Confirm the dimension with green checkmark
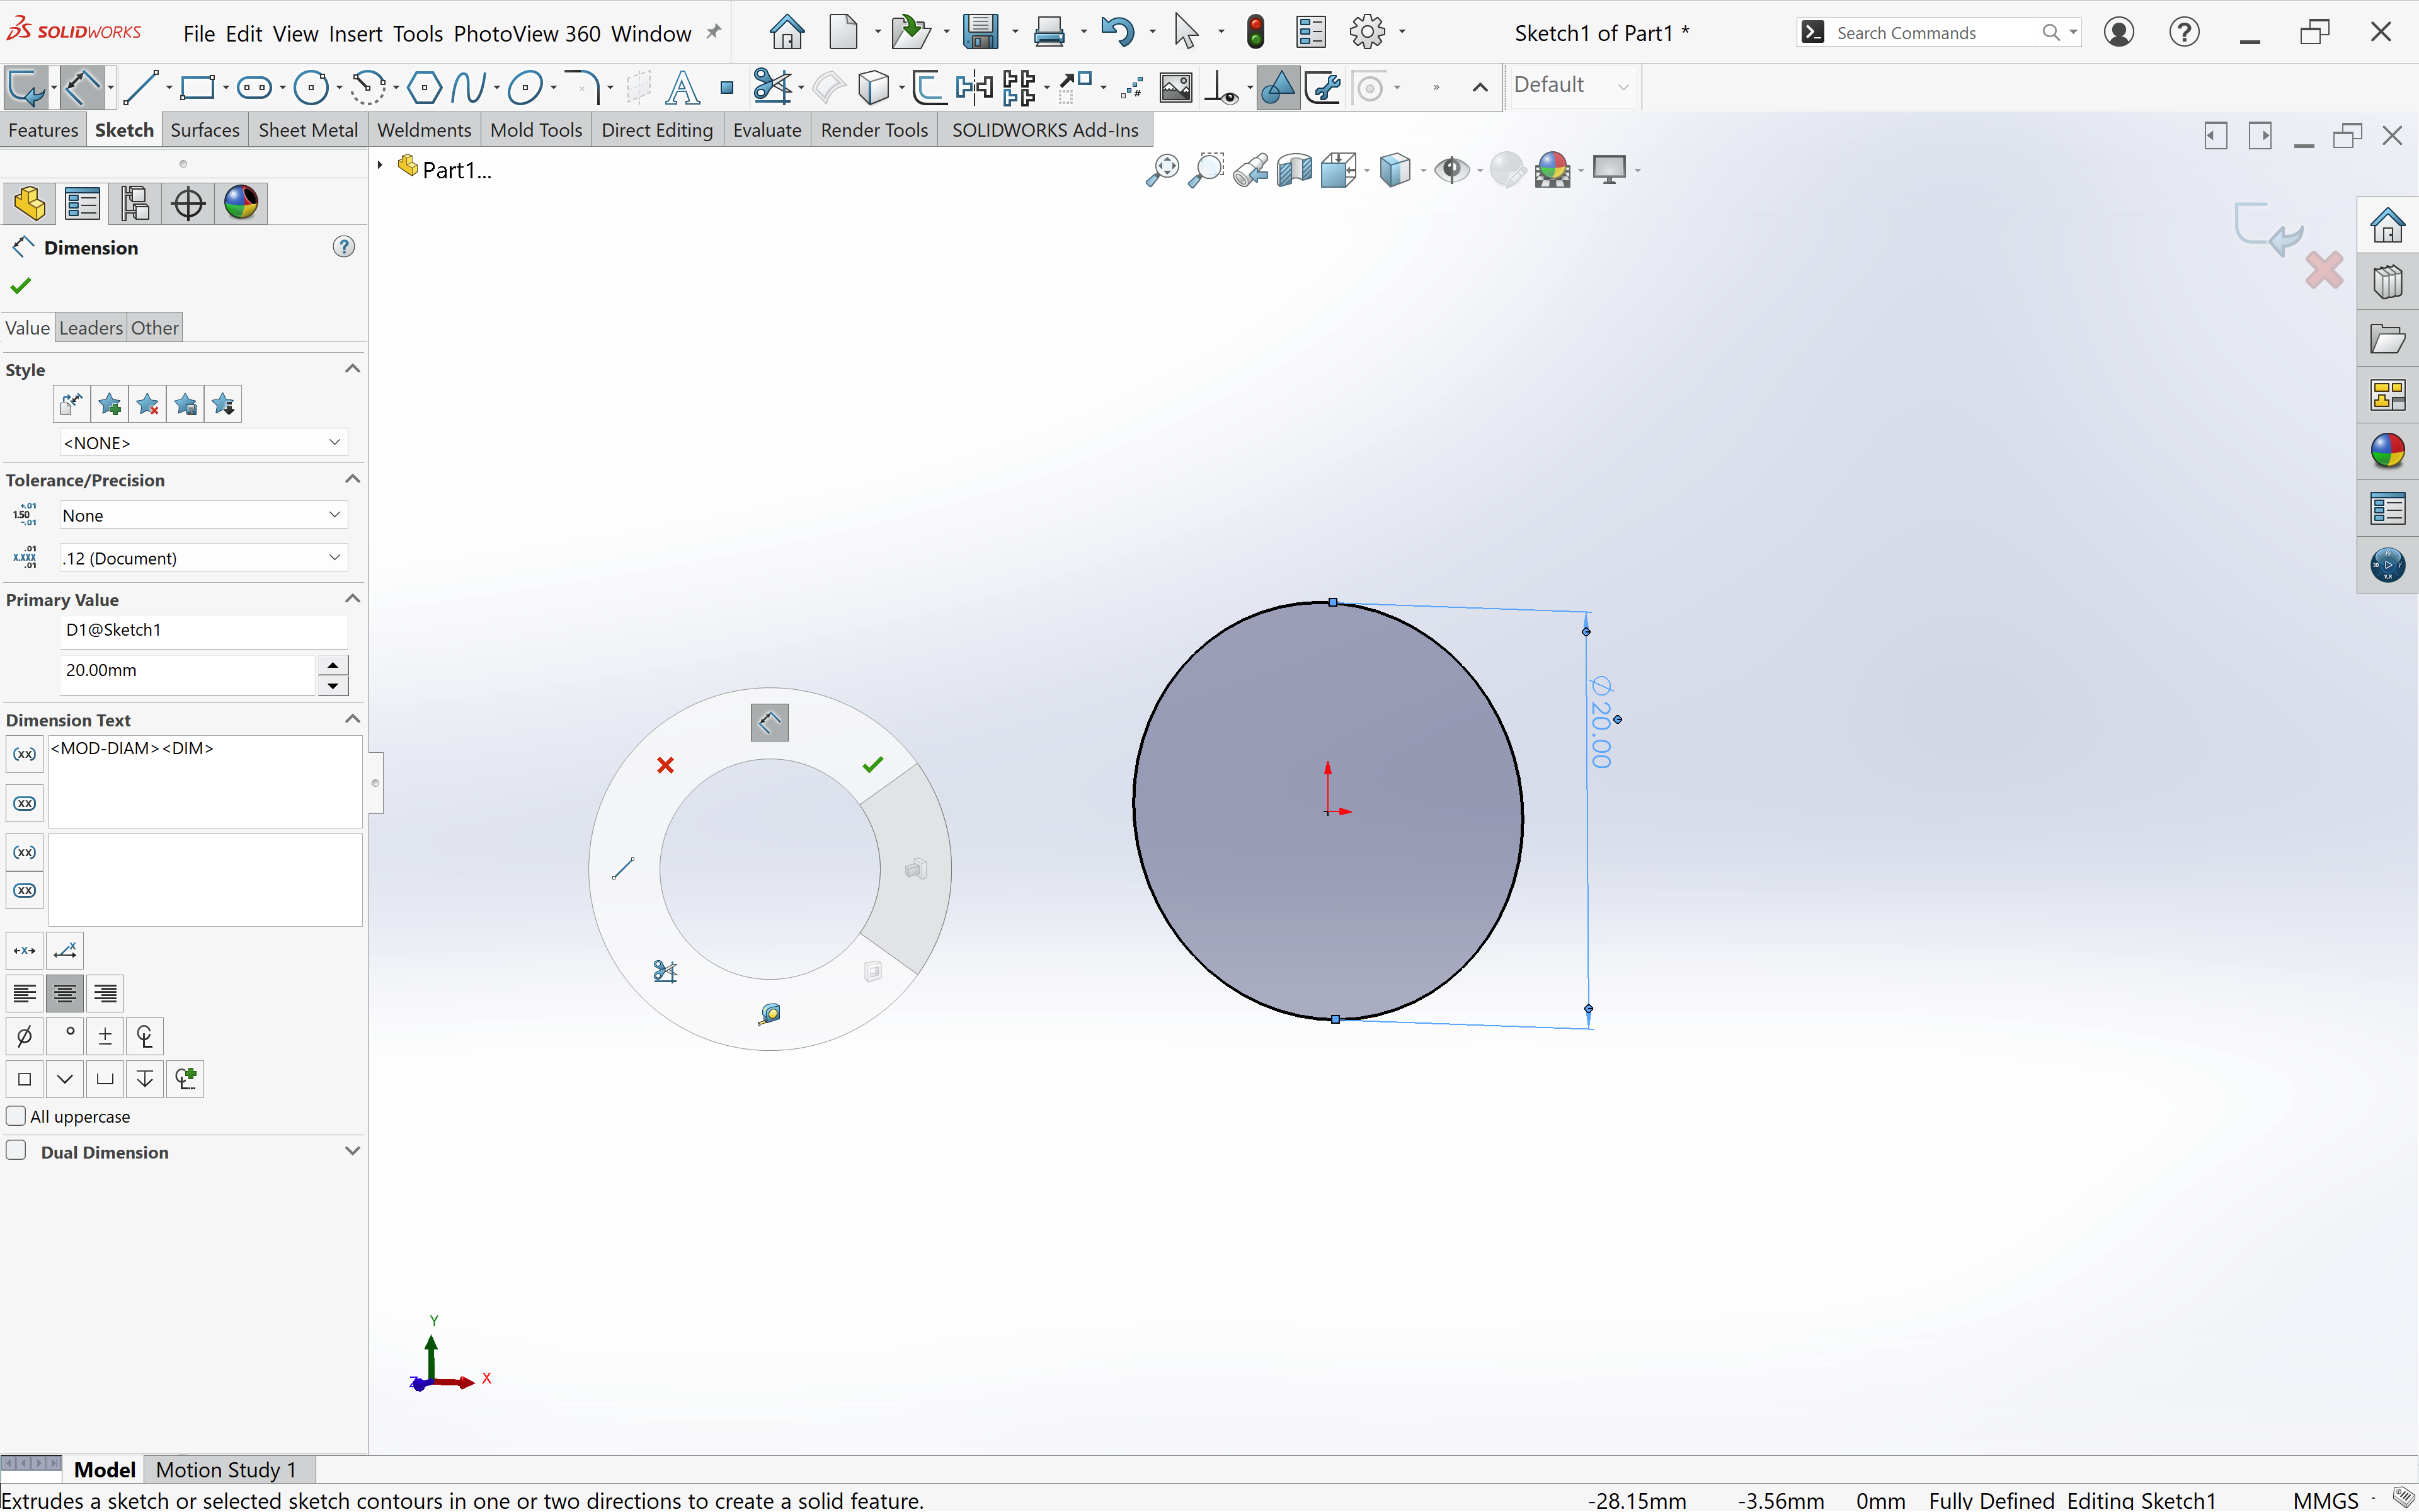2419x1512 pixels. (x=20, y=286)
